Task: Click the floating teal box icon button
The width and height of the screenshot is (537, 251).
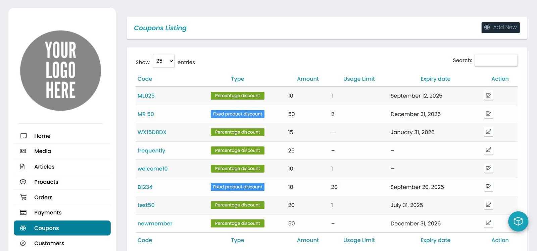Action: (x=518, y=221)
